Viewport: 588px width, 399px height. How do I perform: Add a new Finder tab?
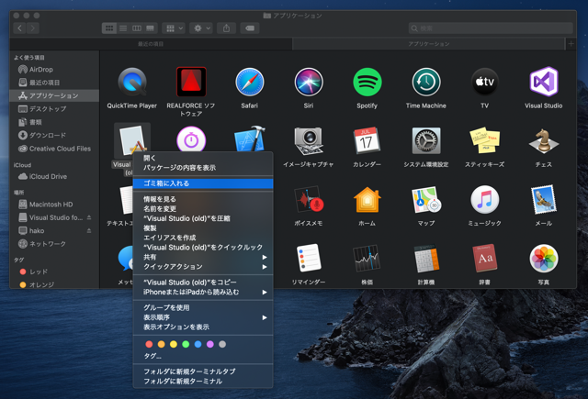click(x=571, y=44)
